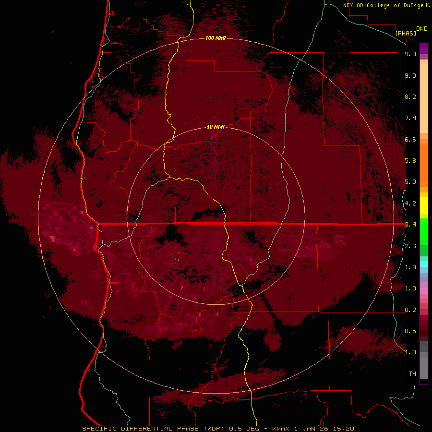432x432 pixels.
Task: Click the 15:20 timestamp in the caption
Action: (343, 429)
